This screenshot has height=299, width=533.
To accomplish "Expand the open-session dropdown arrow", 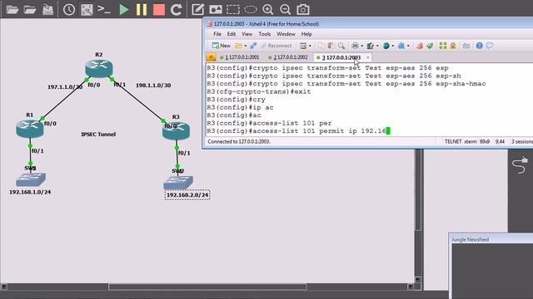I will click(x=245, y=46).
